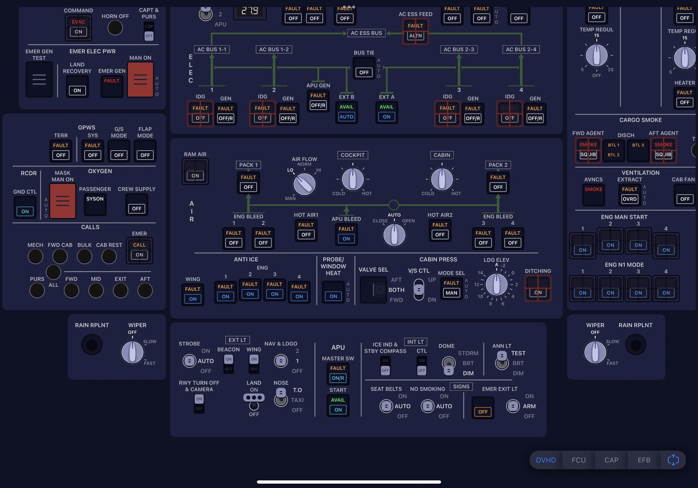Screen dimensions: 698x488
Task: Push GEN 1 OFF/R button
Action: 226,114
